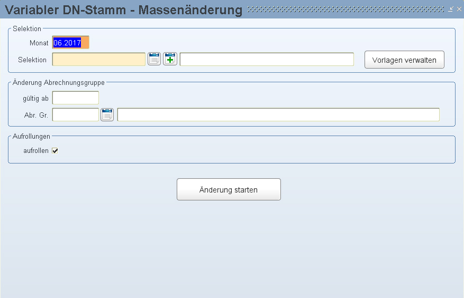
Task: Click the gültig ab label
Action: click(x=35, y=99)
